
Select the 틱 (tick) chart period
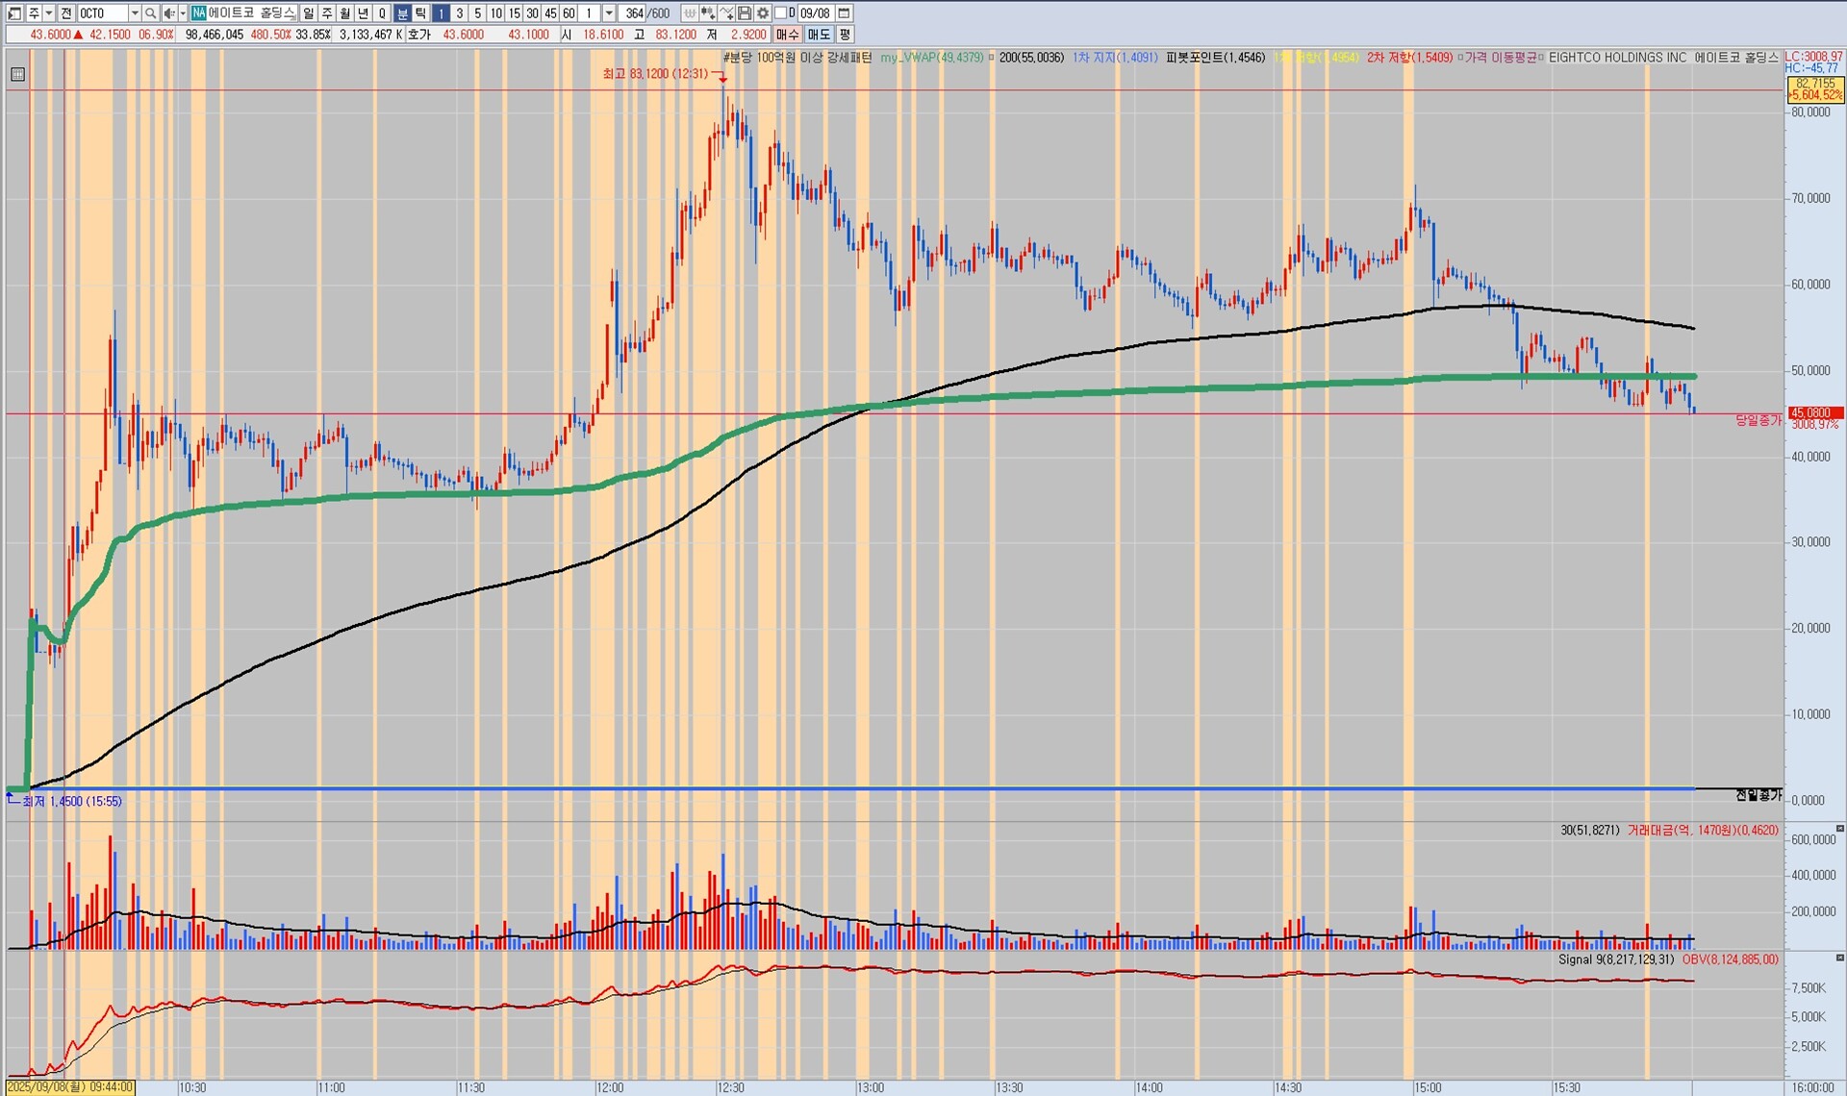pyautogui.click(x=420, y=13)
